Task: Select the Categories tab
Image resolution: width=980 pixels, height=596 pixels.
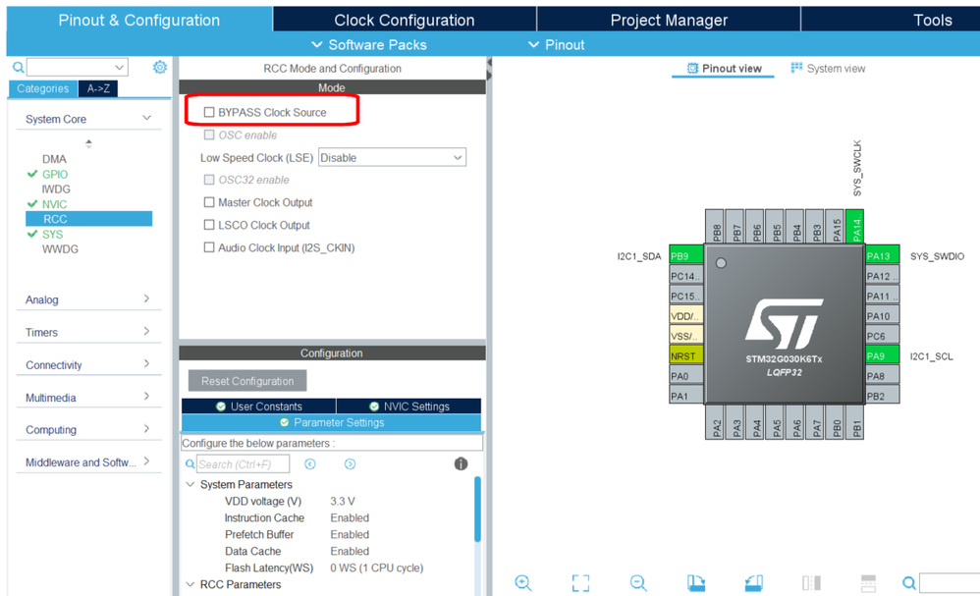Action: pos(43,88)
